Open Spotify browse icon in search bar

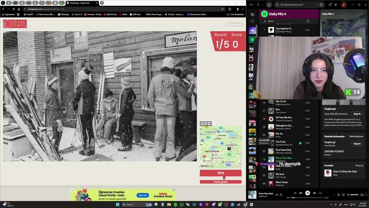[321, 5]
